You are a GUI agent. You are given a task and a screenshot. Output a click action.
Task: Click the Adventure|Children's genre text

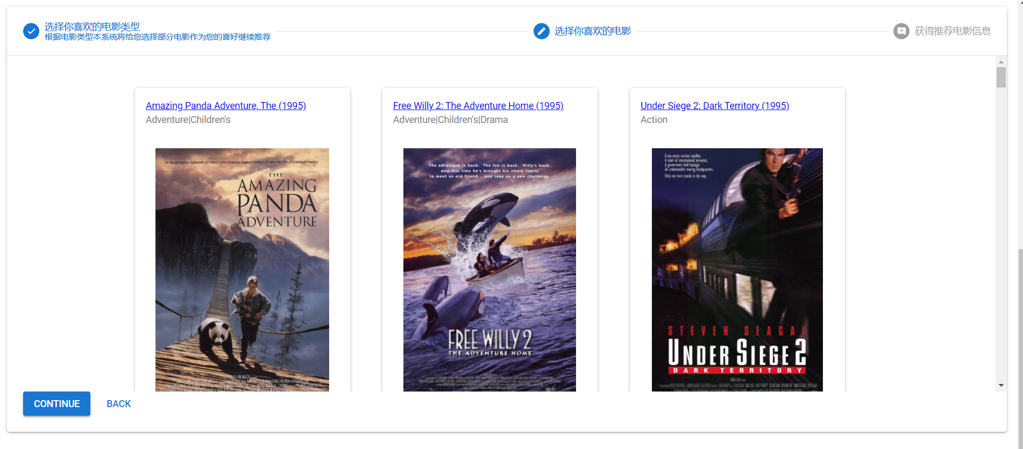[188, 120]
